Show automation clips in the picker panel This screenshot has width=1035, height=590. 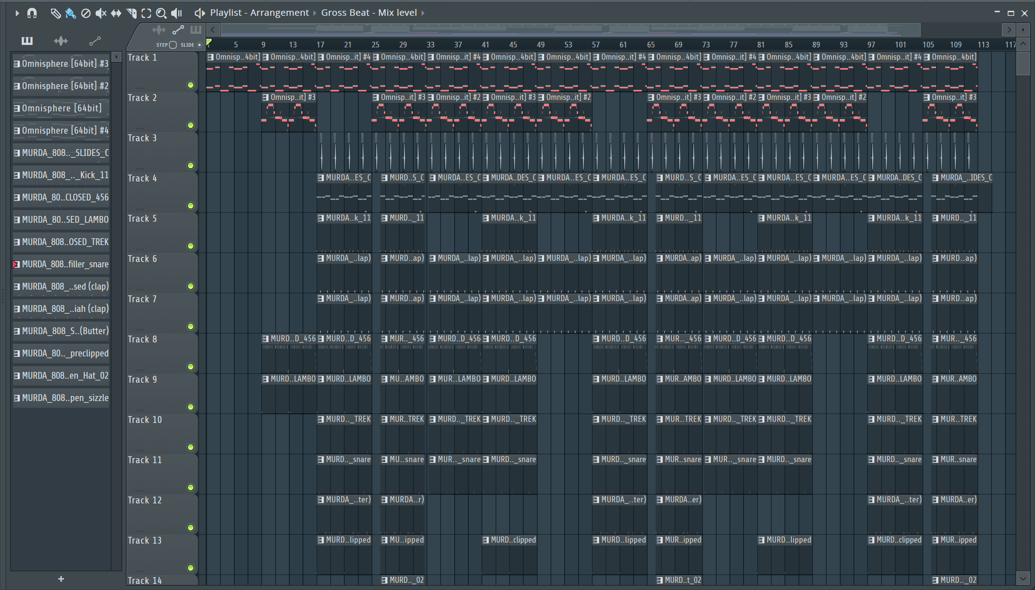pos(95,41)
